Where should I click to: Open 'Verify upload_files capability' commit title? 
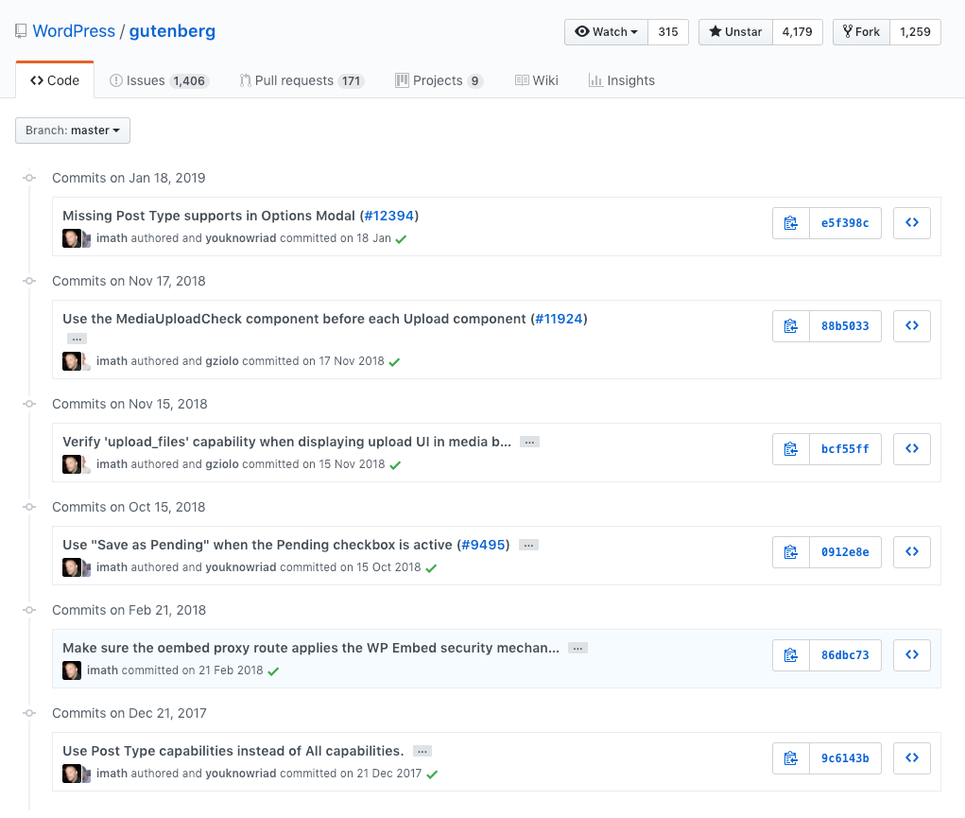[286, 442]
